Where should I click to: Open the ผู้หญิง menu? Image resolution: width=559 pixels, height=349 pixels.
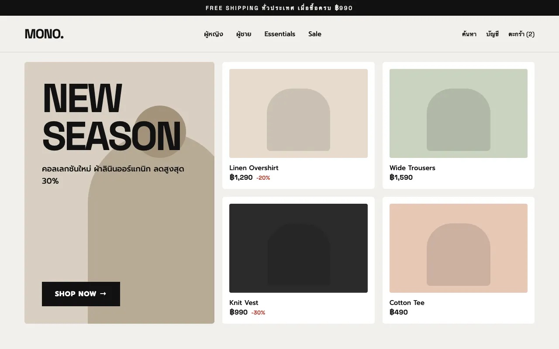point(214,34)
